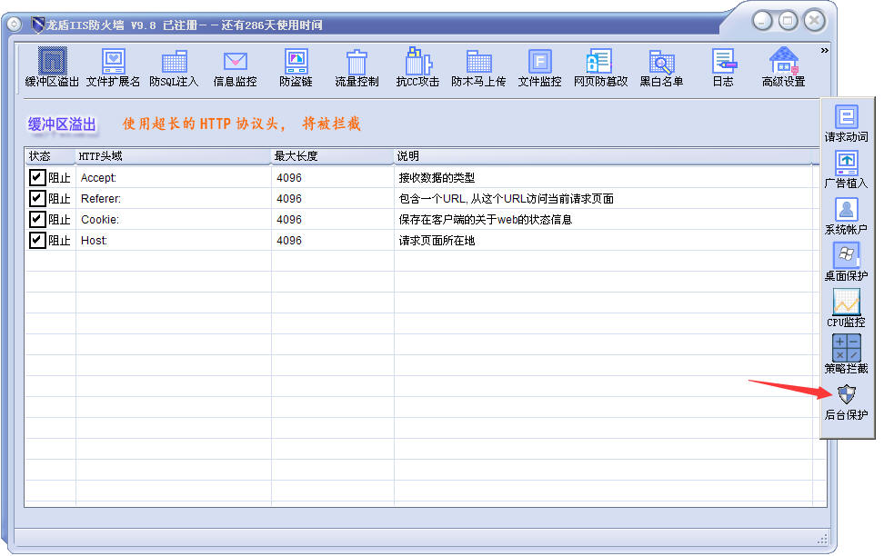884x556 pixels.
Task: Close the 龙盾IIS防火墙 window
Action: [815, 22]
